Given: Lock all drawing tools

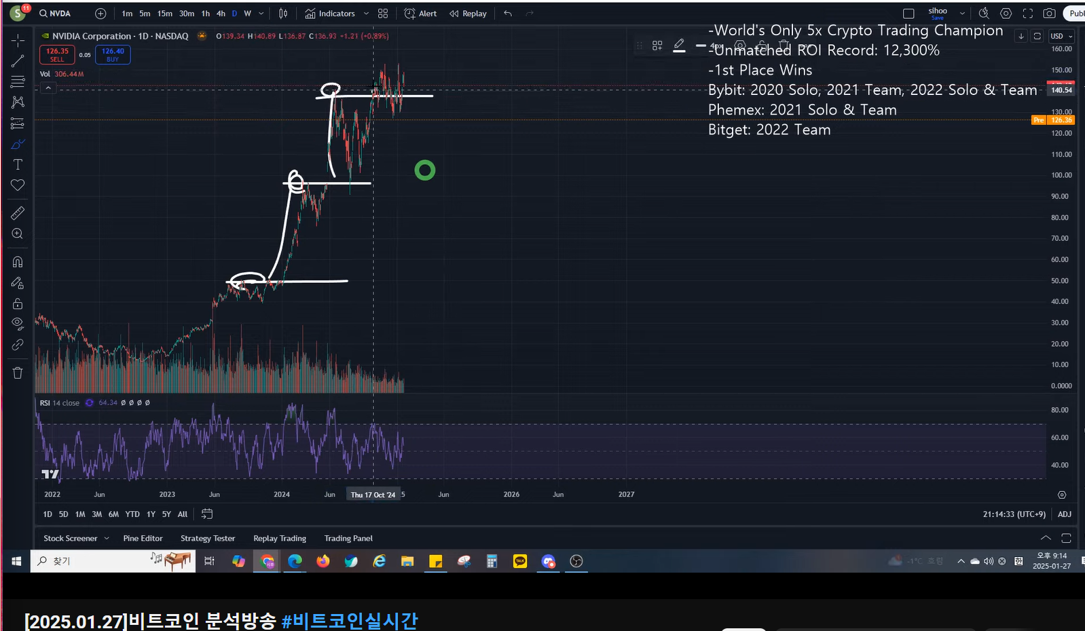Looking at the screenshot, I should click(18, 303).
